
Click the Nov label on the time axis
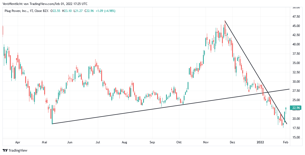tap(206, 142)
